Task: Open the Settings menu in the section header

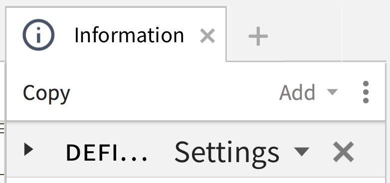Action: [227, 152]
